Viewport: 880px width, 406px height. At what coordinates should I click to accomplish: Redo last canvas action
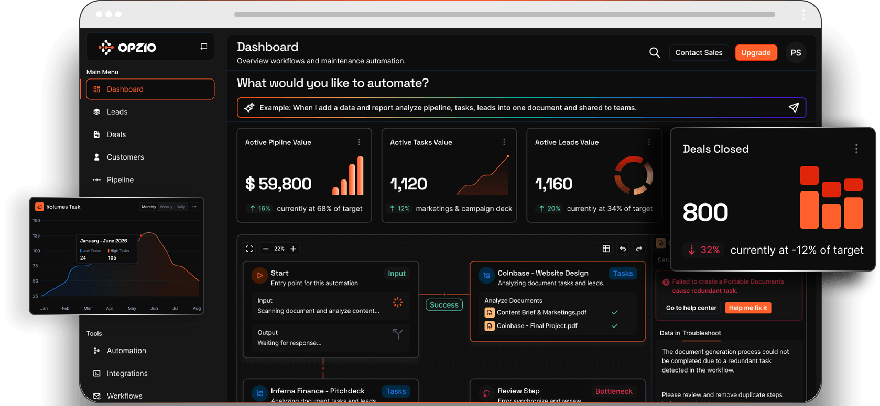pos(639,249)
